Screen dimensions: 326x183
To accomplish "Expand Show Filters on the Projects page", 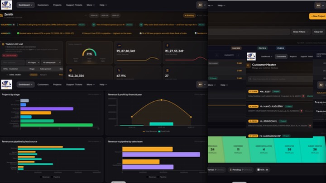I will click(x=301, y=32).
